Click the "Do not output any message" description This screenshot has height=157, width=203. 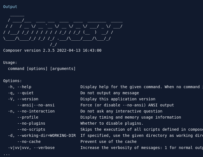click(110, 93)
